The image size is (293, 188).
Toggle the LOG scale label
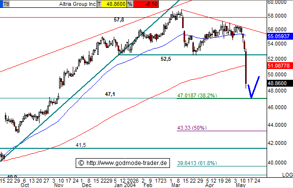coord(288,175)
